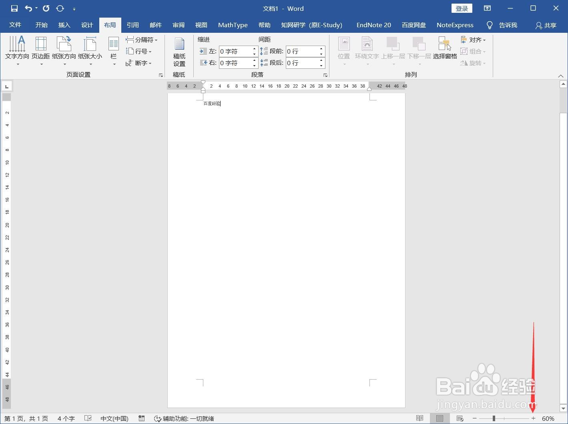Switch to the Design (设计) tab
Image resolution: width=568 pixels, height=424 pixels.
click(87, 25)
